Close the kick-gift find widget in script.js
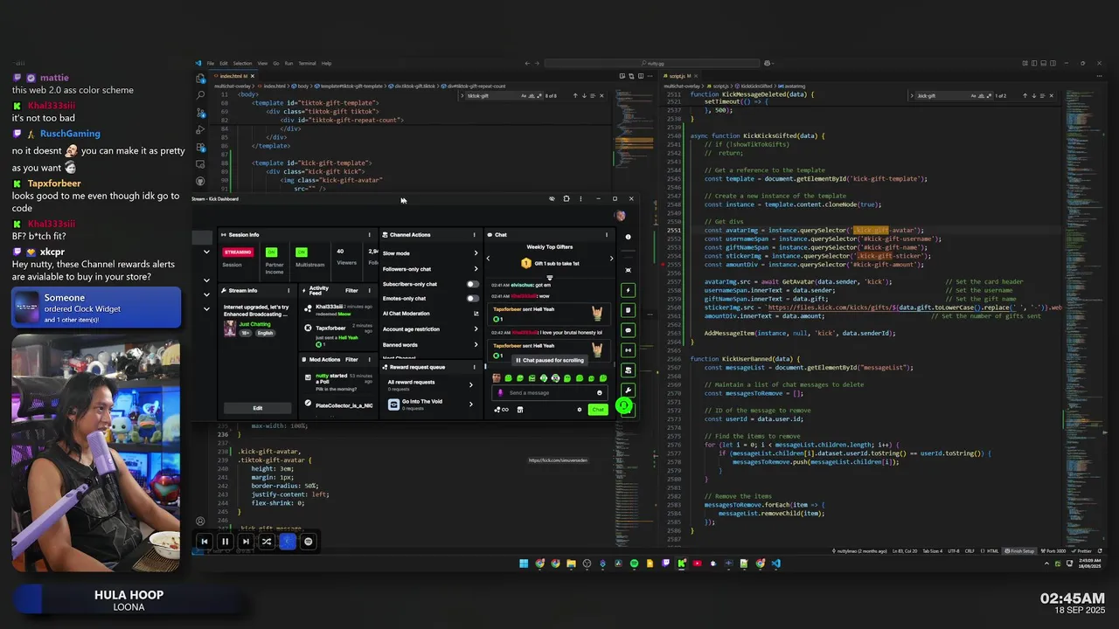 point(1051,95)
